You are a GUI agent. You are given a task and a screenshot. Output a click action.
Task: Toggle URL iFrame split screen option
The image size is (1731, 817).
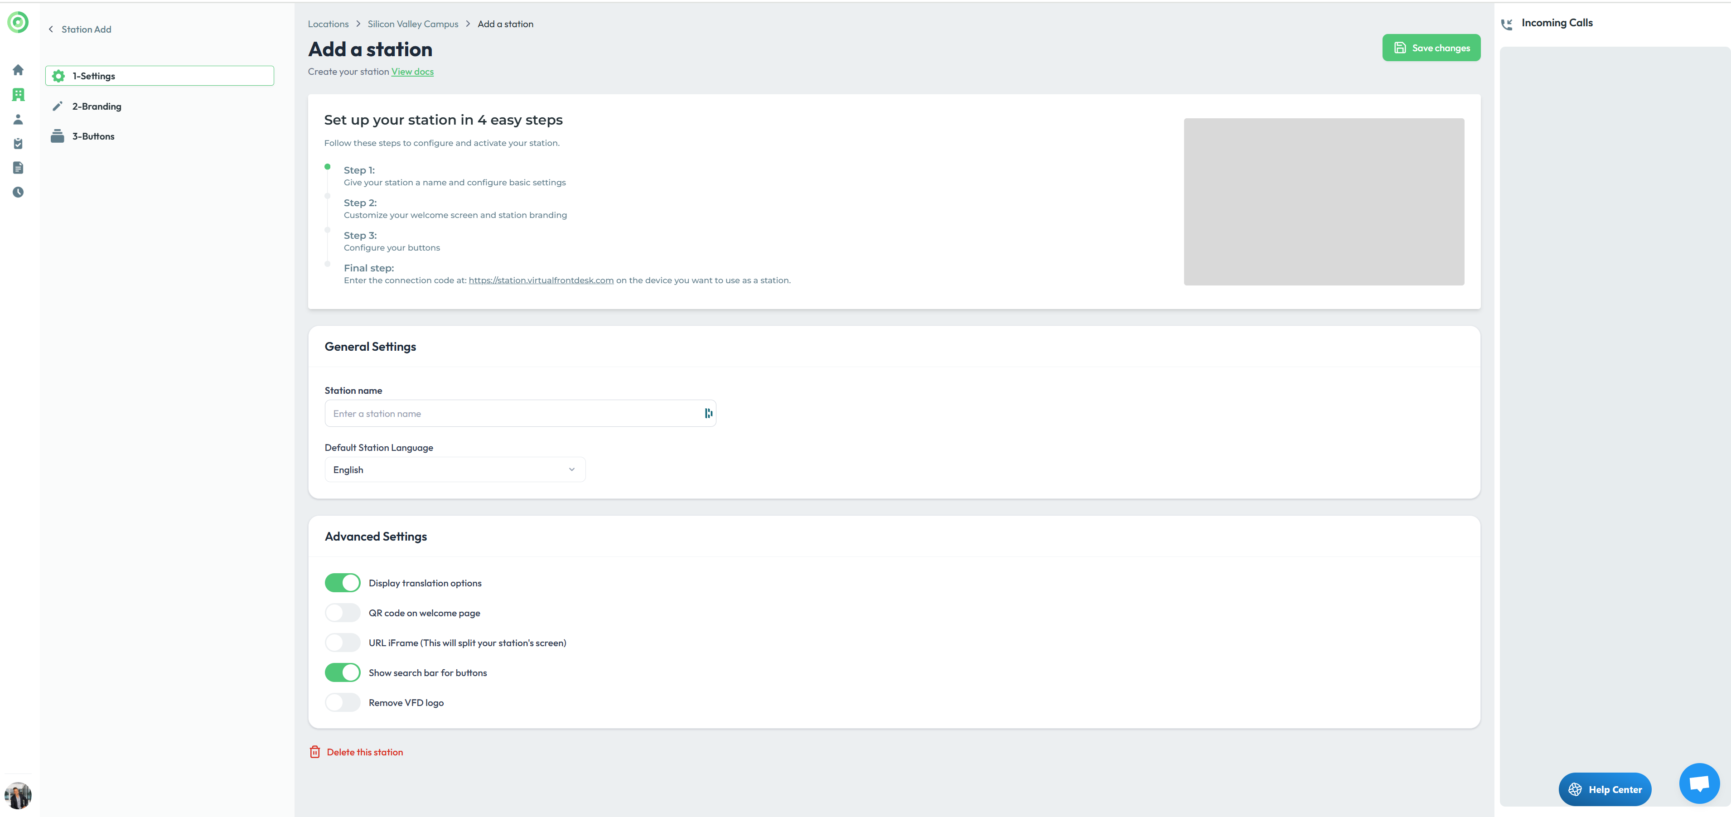point(343,643)
